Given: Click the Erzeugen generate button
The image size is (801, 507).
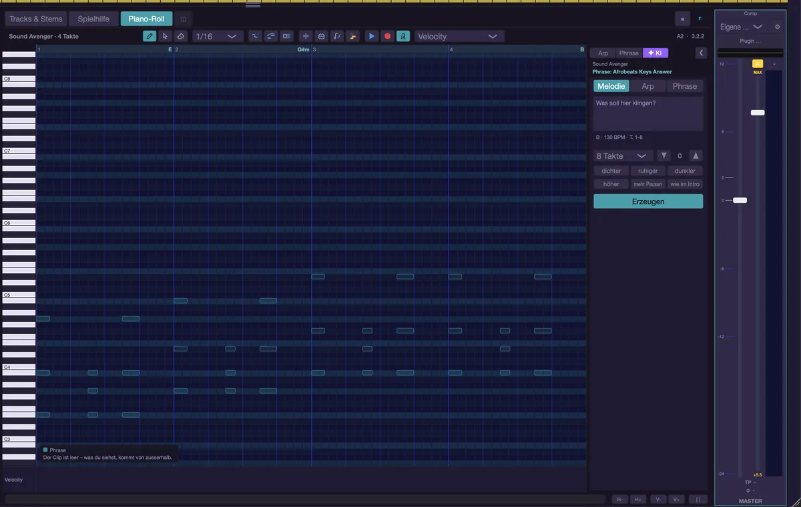Looking at the screenshot, I should tap(648, 201).
